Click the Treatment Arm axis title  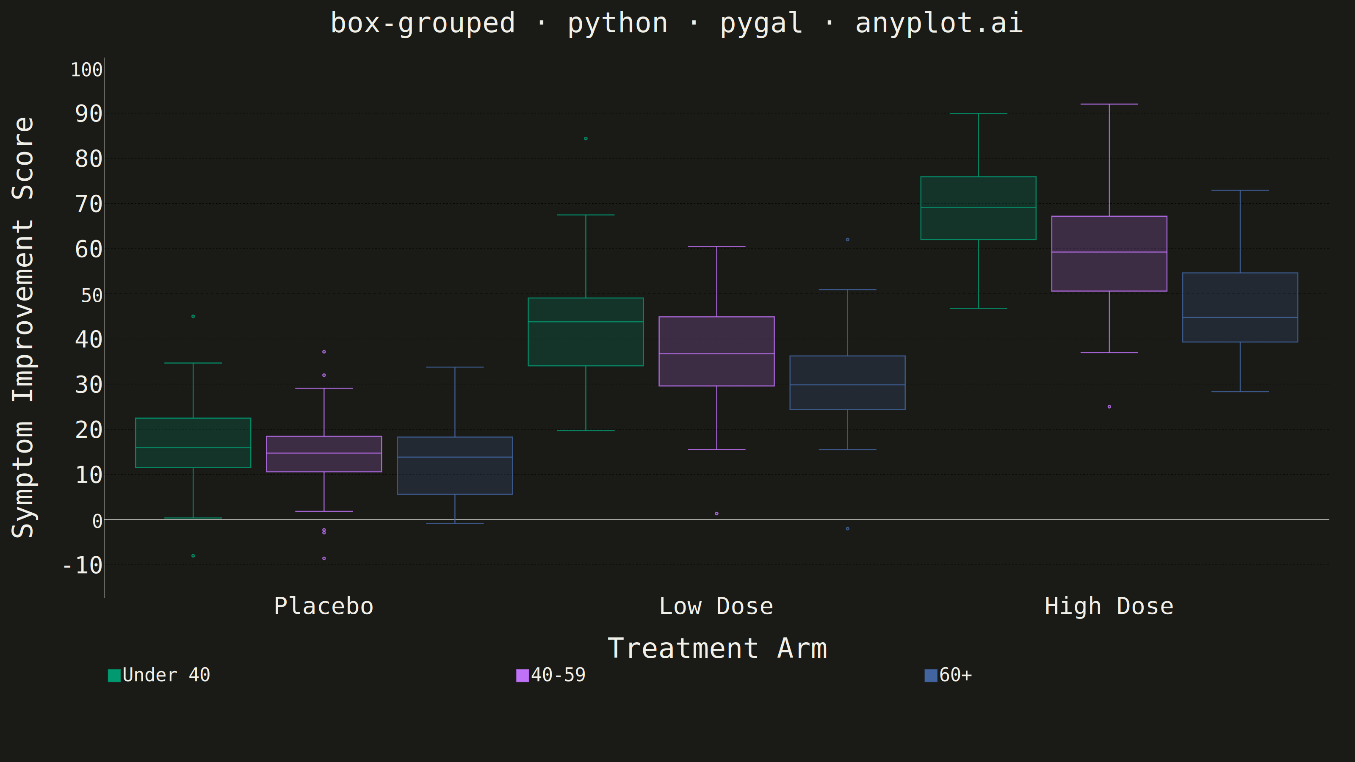[717, 649]
